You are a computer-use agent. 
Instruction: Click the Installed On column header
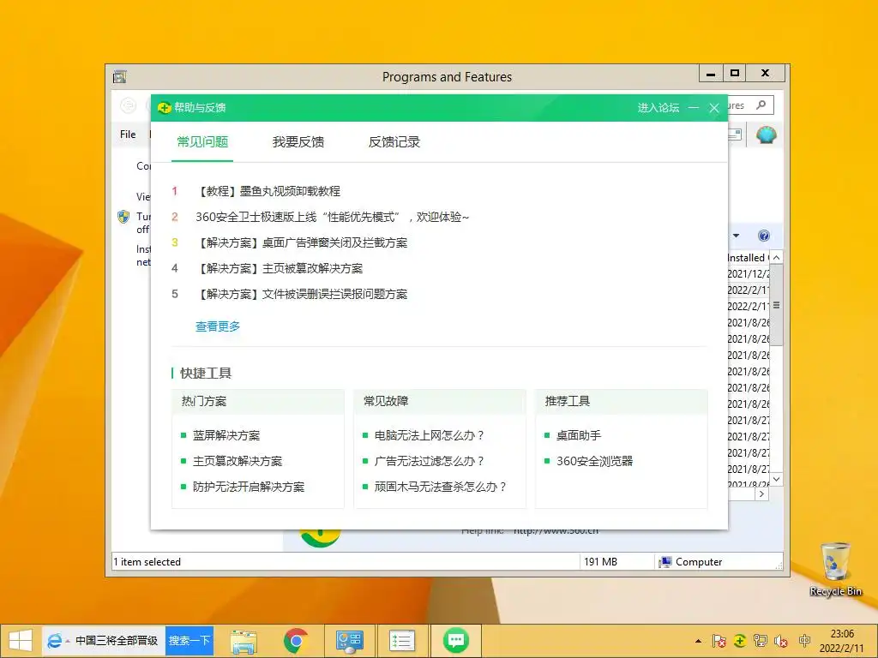pyautogui.click(x=749, y=257)
